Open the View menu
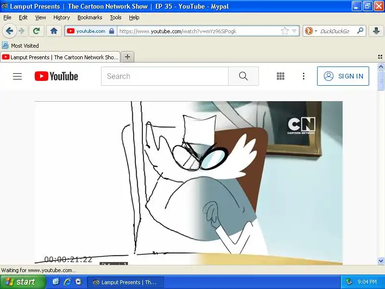Screen dimensions: 385x289 40,17
